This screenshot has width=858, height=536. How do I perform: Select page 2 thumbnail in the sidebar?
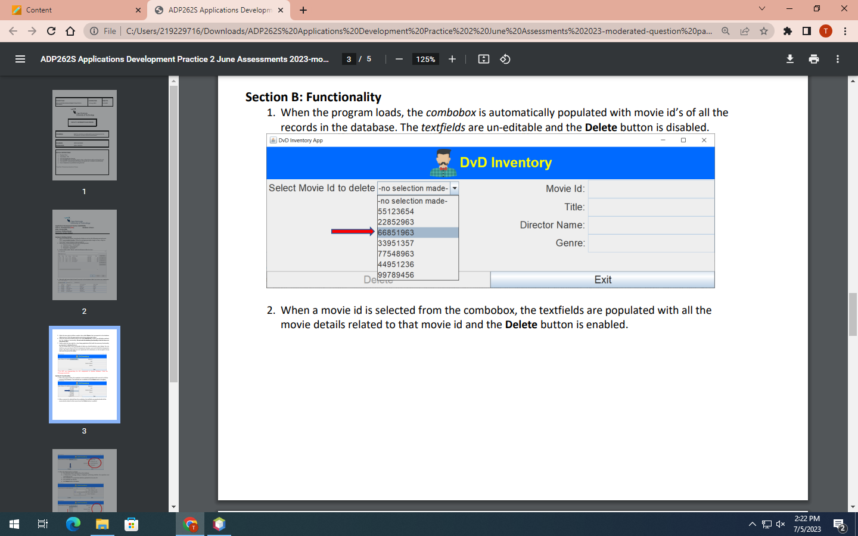84,255
